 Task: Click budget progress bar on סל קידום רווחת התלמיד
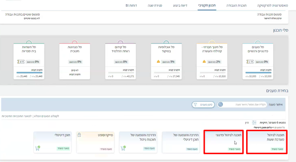121,73
